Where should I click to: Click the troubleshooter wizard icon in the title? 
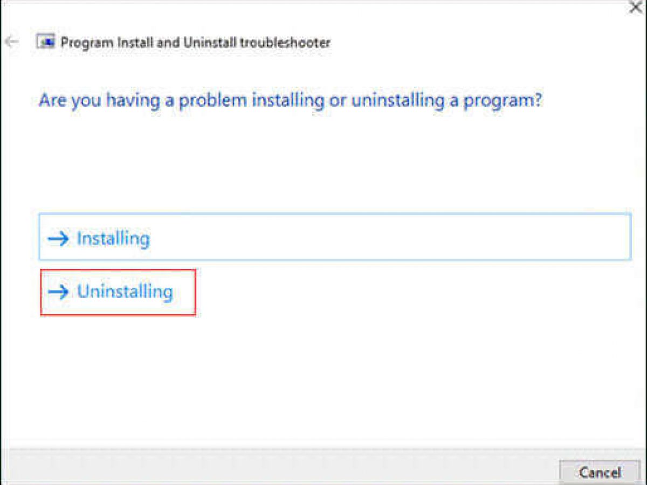(46, 42)
